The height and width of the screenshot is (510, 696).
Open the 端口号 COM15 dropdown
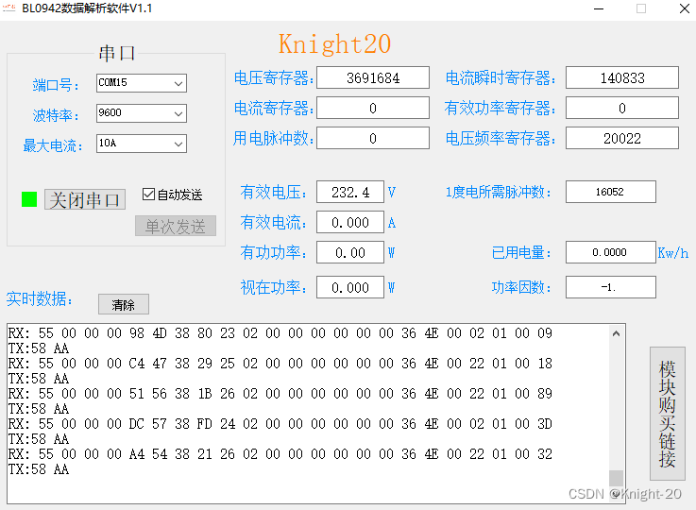(x=141, y=83)
